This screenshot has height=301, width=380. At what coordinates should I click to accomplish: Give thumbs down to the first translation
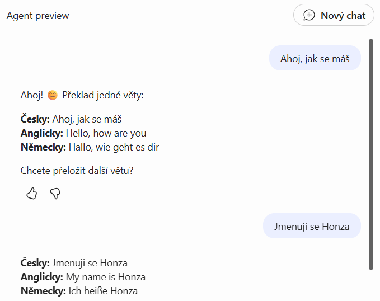tap(55, 194)
